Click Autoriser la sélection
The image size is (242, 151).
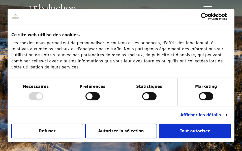point(121,131)
